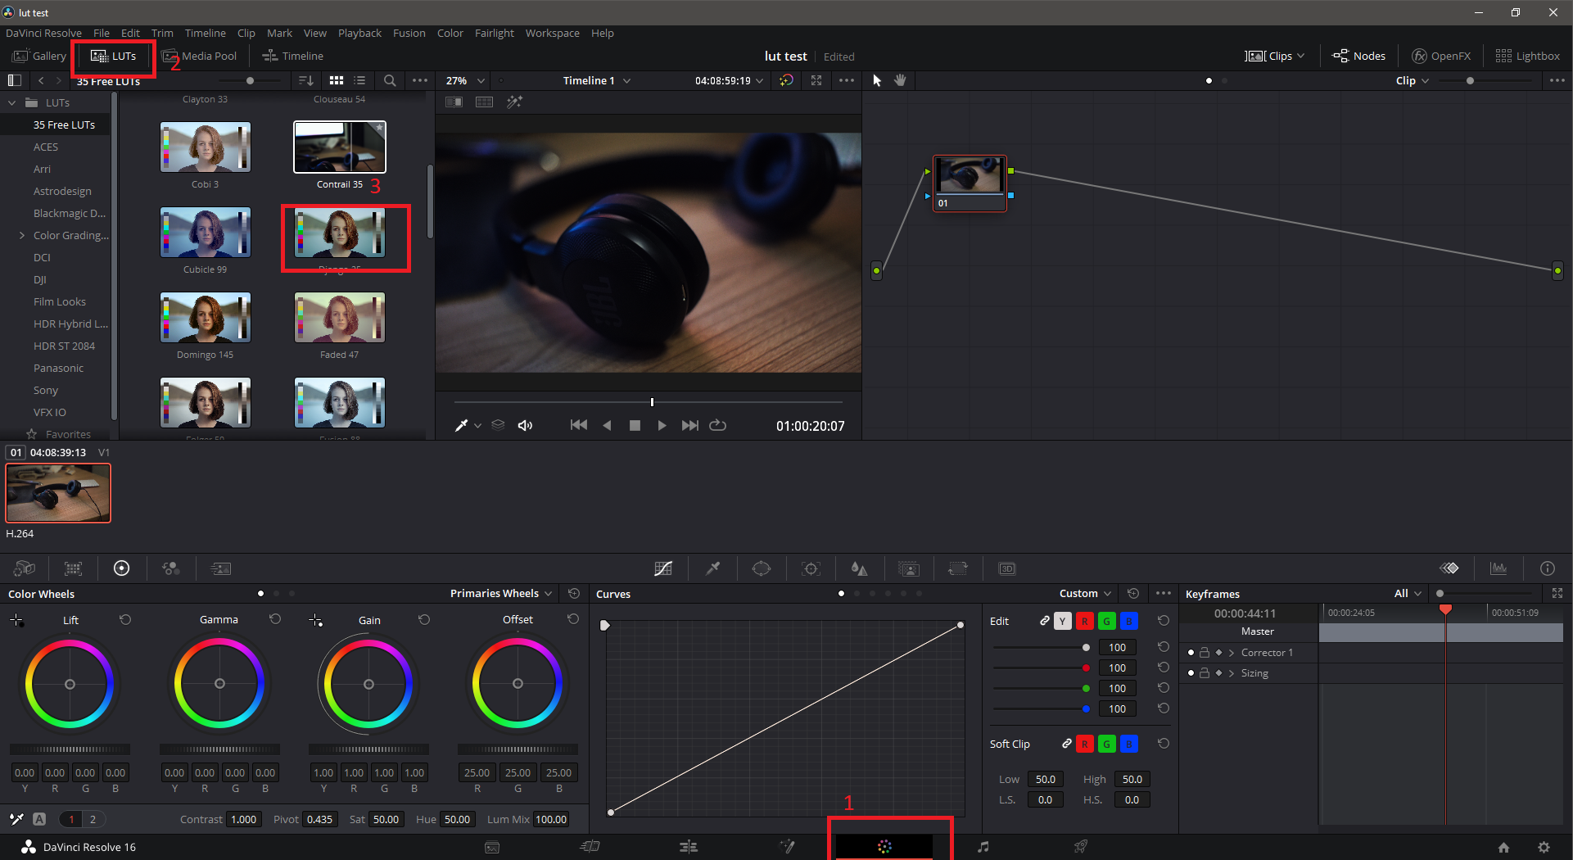Open the Scopes panel icon
The width and height of the screenshot is (1573, 860).
click(1498, 568)
